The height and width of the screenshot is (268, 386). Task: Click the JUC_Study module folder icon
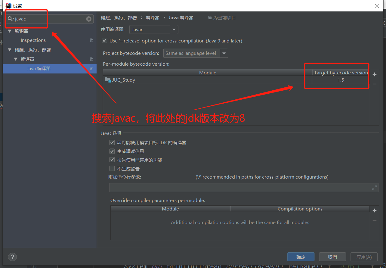tap(108, 80)
